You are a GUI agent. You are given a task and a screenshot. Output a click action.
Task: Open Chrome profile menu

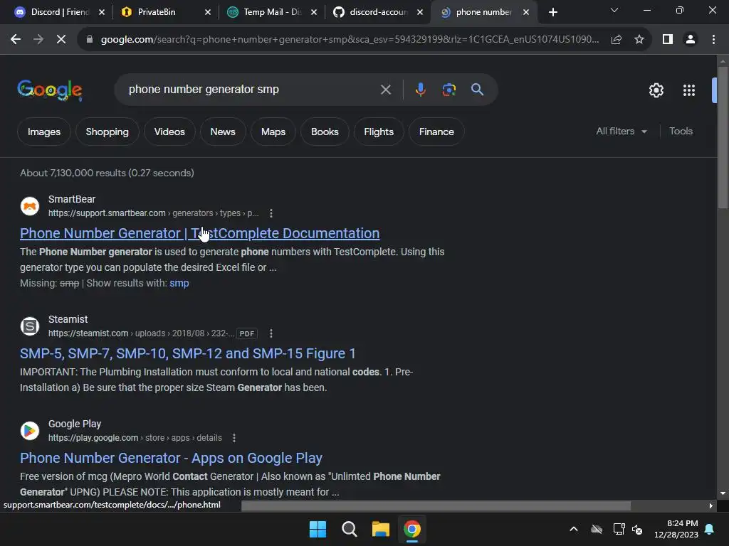click(691, 40)
